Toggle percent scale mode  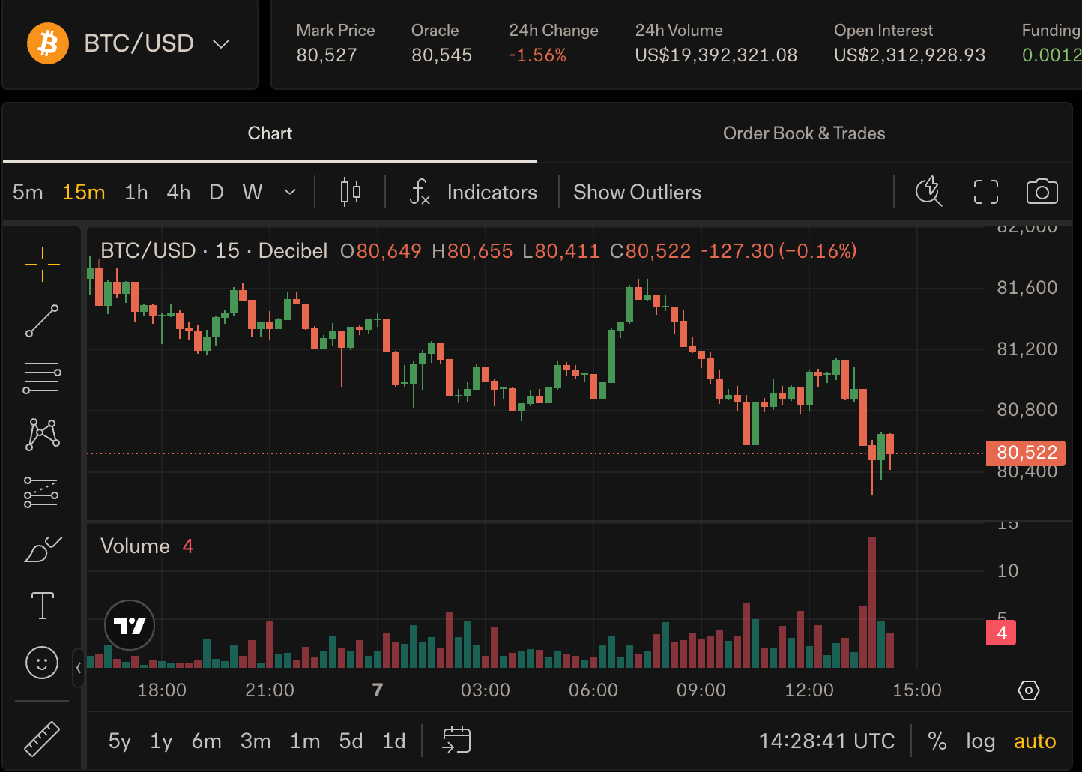[937, 741]
